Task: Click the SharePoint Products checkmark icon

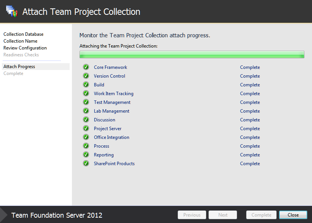Action: pyautogui.click(x=86, y=163)
